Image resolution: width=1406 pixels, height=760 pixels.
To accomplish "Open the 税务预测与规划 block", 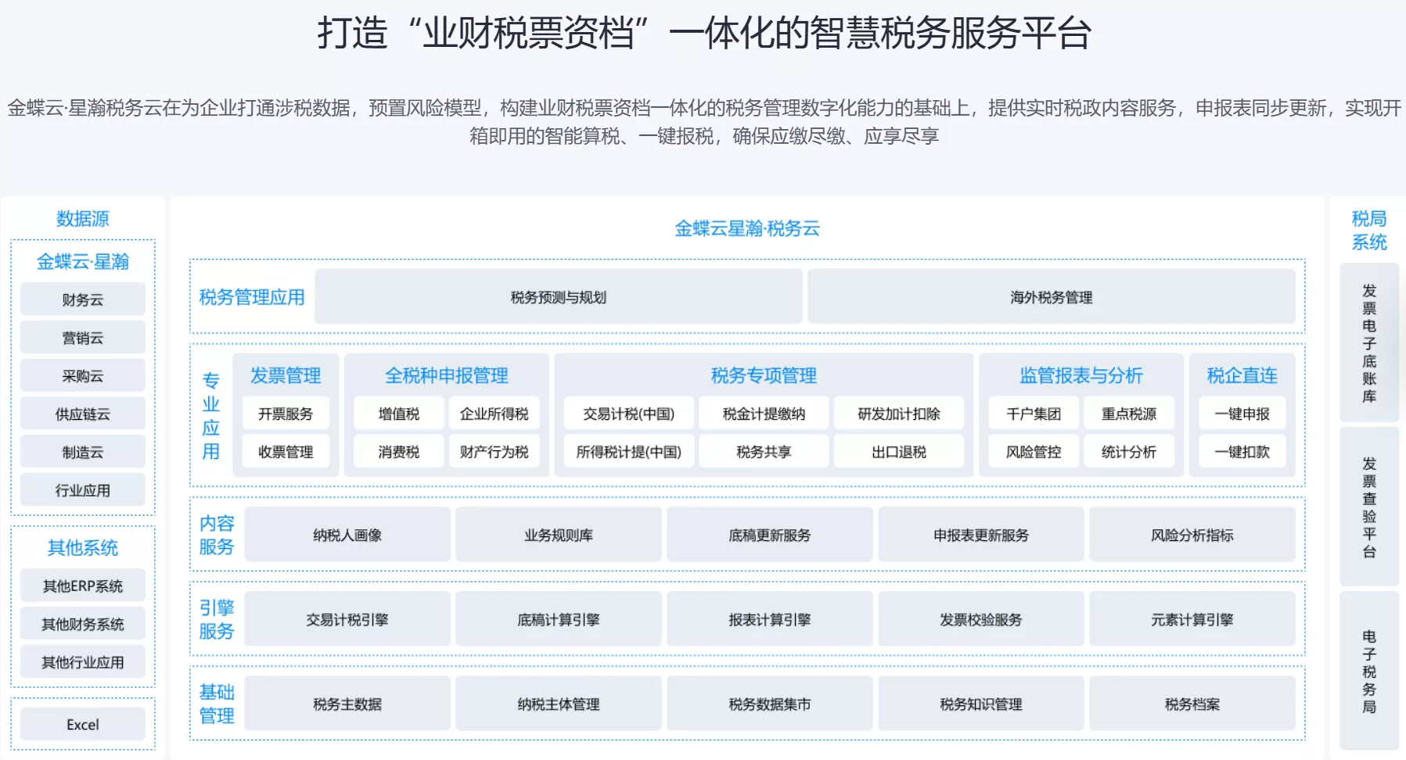I will pos(559,297).
